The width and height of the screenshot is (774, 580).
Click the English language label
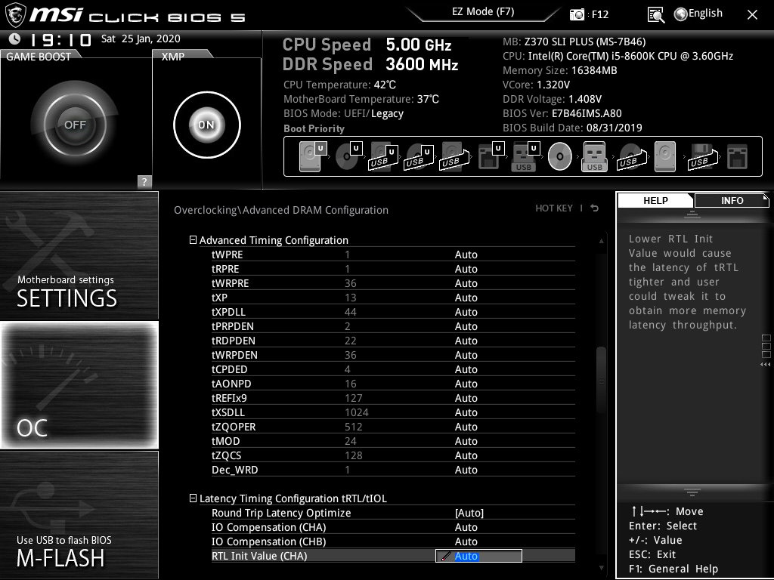tap(705, 14)
